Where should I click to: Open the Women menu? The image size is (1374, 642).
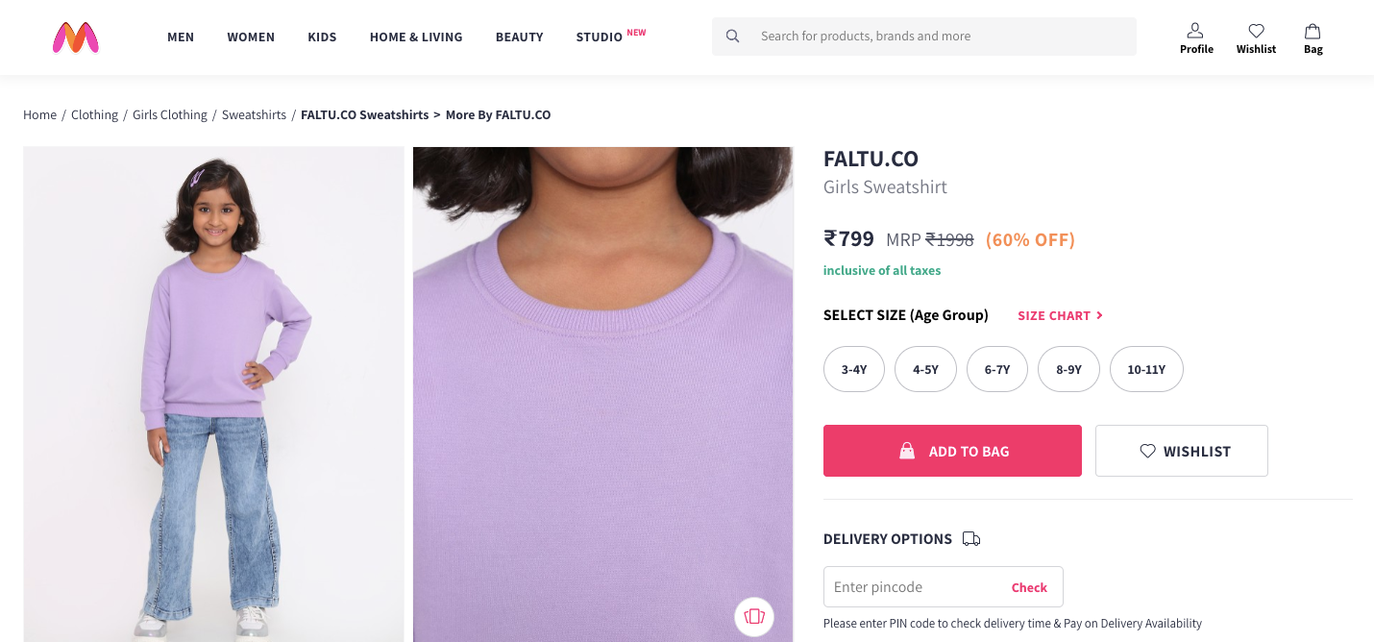click(251, 37)
